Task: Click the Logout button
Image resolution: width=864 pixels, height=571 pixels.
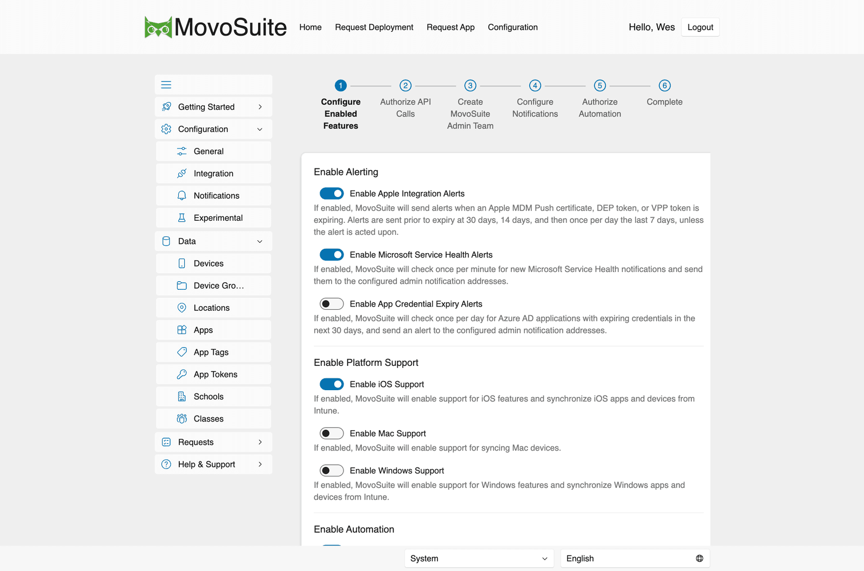Action: tap(700, 27)
